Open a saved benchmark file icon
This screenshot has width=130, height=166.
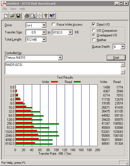pyautogui.click(x=12, y=16)
